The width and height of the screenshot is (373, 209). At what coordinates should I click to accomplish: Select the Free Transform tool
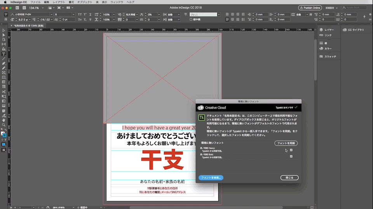click(x=3, y=96)
